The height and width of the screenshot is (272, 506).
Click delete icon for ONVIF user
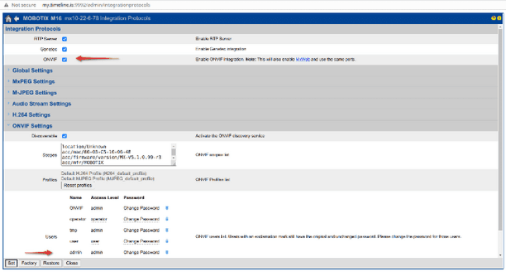pyautogui.click(x=167, y=208)
